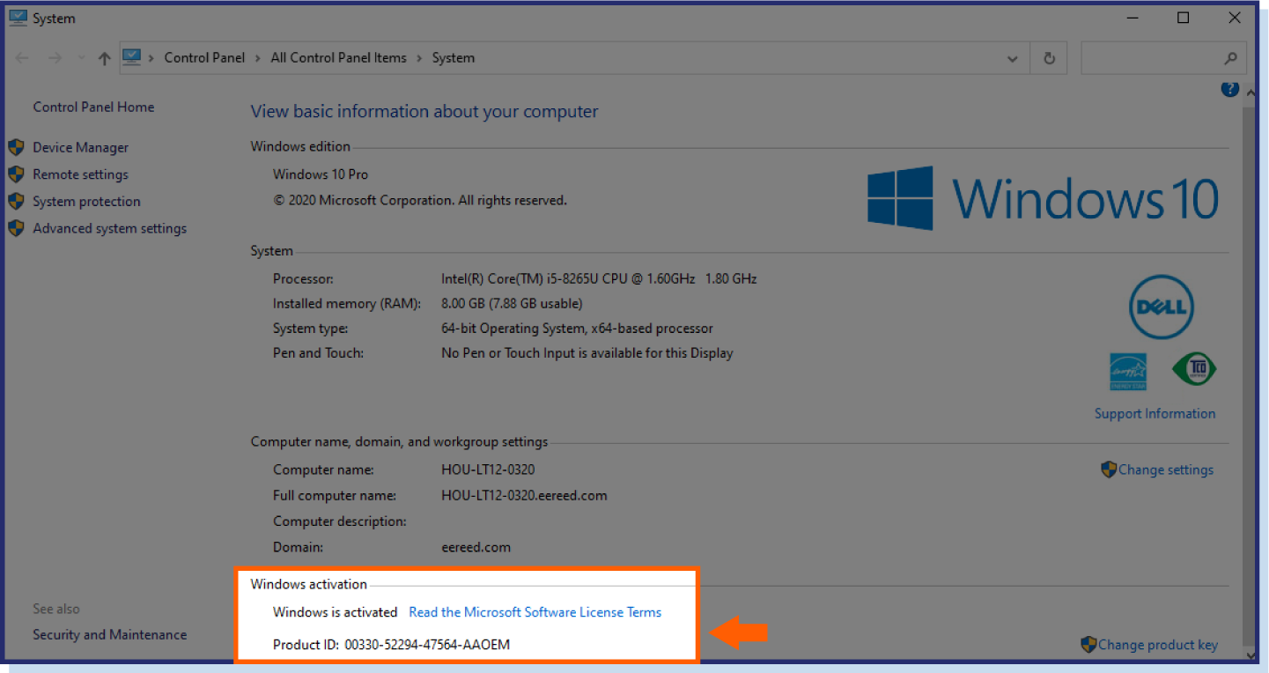Open System protection

click(86, 201)
